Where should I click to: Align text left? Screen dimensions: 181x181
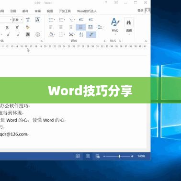coord(51,27)
